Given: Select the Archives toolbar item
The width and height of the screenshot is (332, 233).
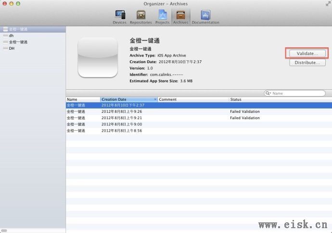Looking at the screenshot, I should pyautogui.click(x=180, y=17).
